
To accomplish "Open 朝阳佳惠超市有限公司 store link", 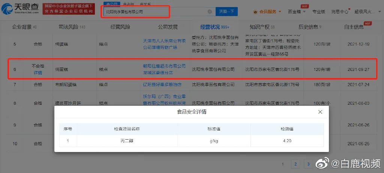I will point(164,69).
